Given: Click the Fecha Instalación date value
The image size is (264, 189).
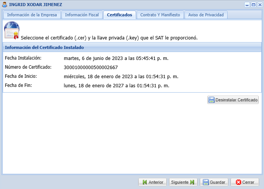Looking at the screenshot, I should 116,58.
